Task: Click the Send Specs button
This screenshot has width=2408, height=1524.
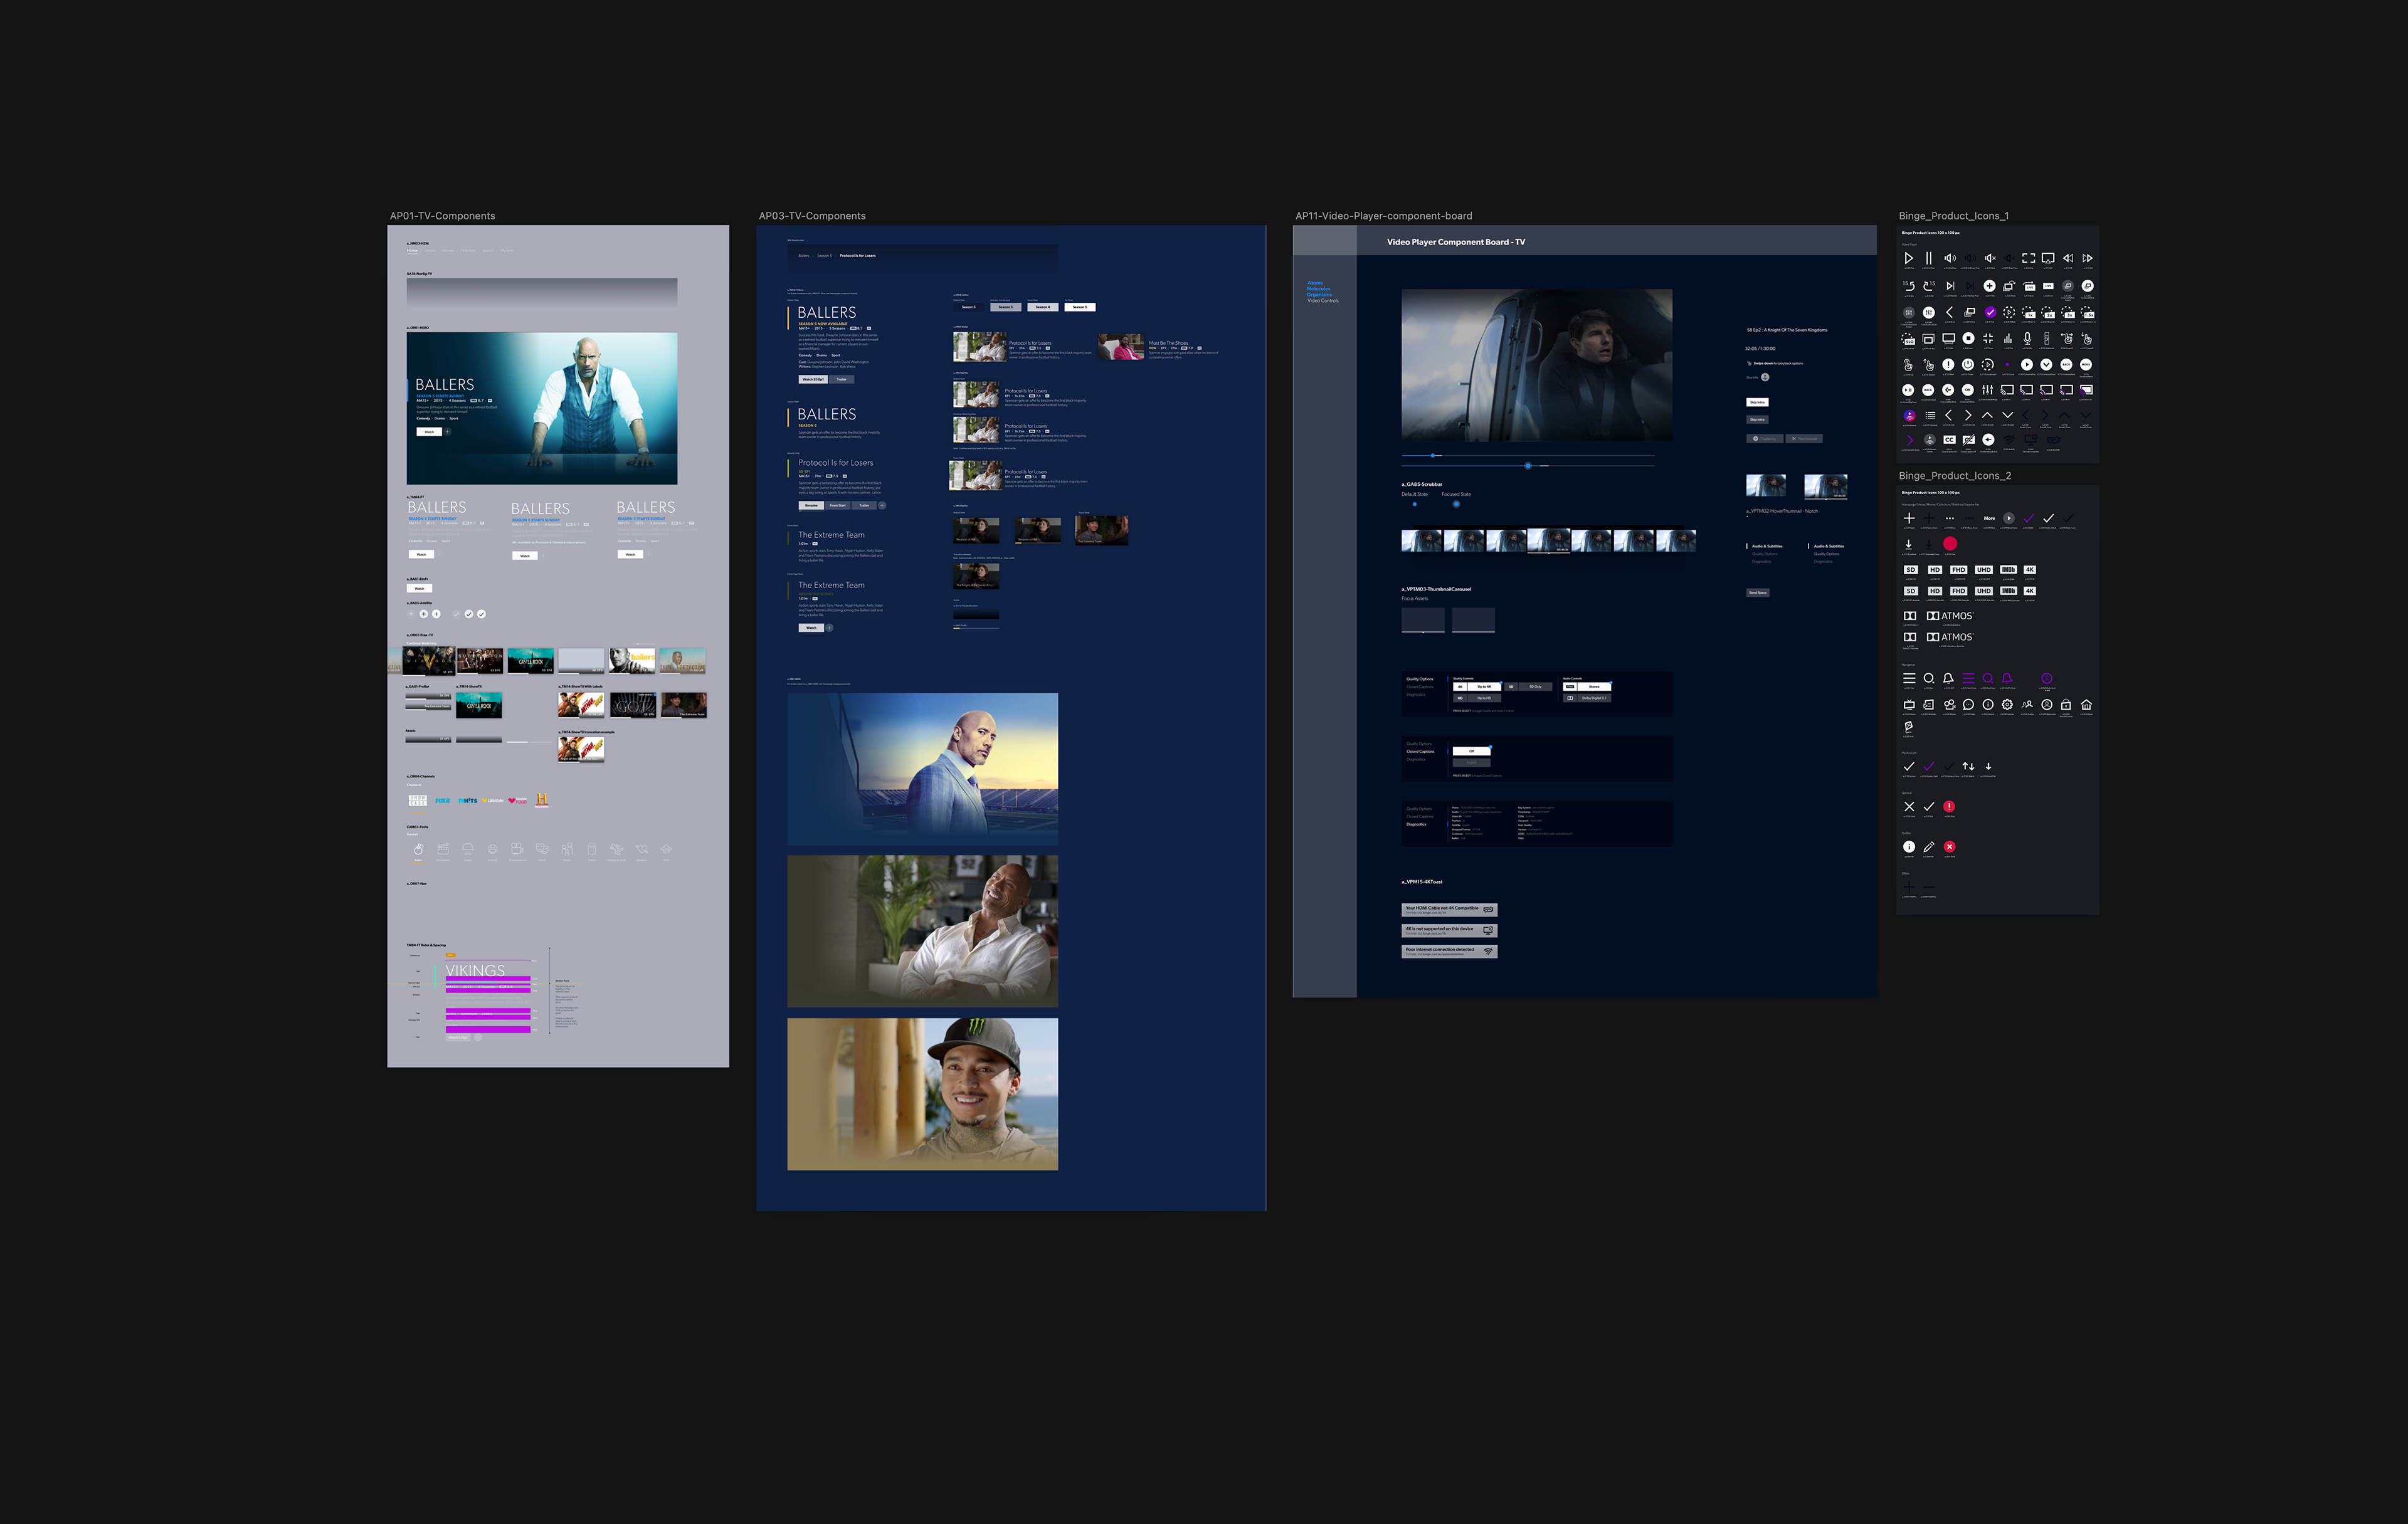Action: (x=1757, y=592)
